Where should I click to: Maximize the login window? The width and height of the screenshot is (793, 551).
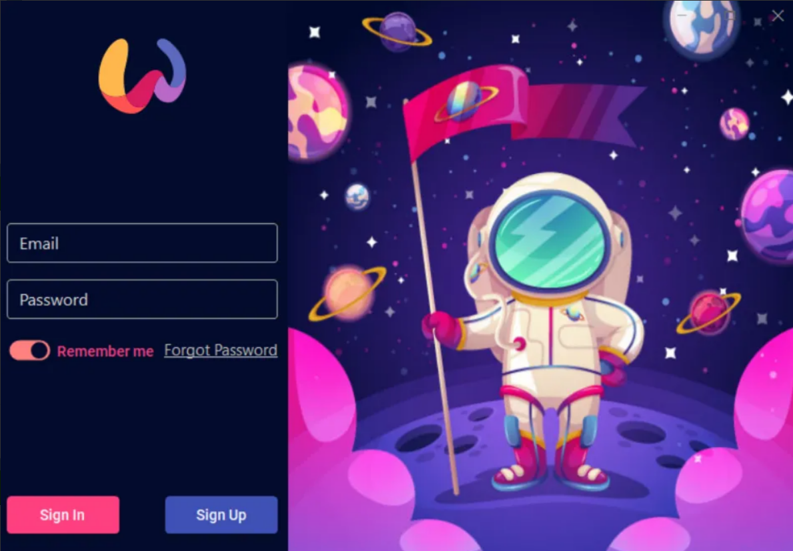tap(730, 15)
